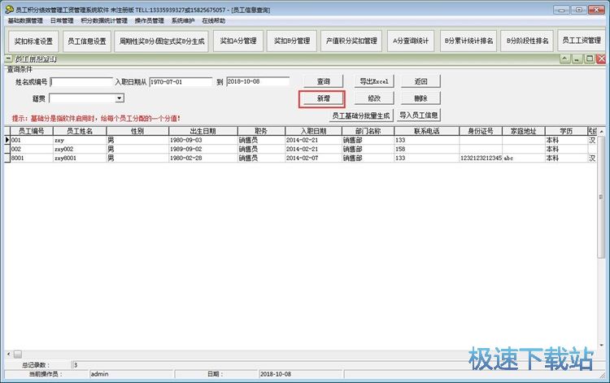Click the 学历 column header

pyautogui.click(x=566, y=131)
